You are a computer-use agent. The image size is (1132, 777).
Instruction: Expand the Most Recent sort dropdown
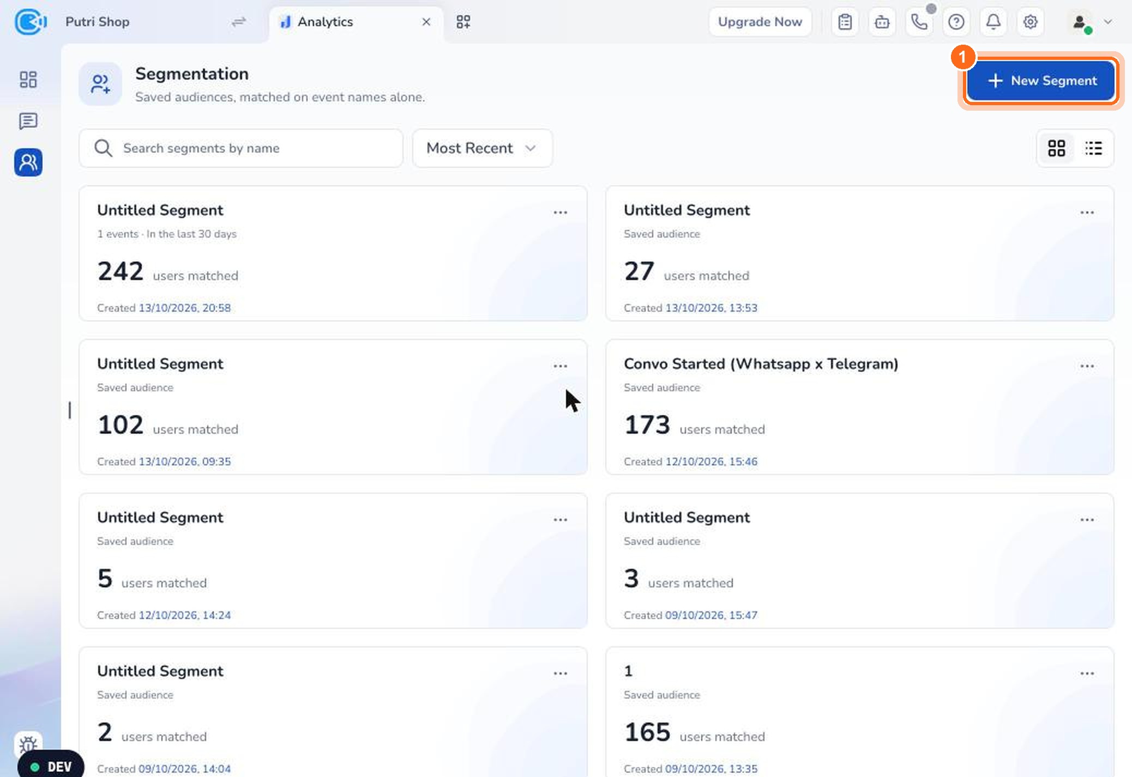[x=483, y=148]
